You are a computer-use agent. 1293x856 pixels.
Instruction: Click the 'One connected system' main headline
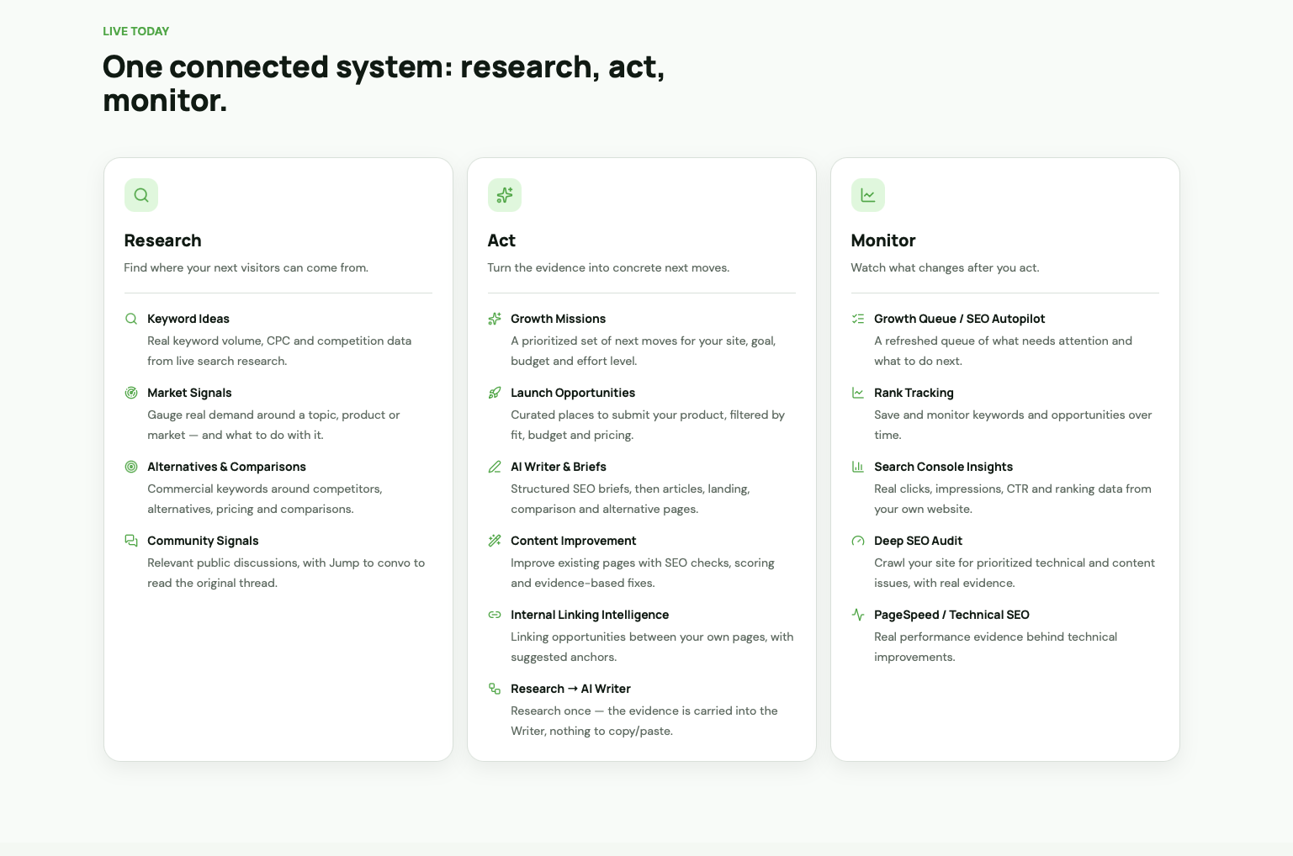[x=384, y=83]
